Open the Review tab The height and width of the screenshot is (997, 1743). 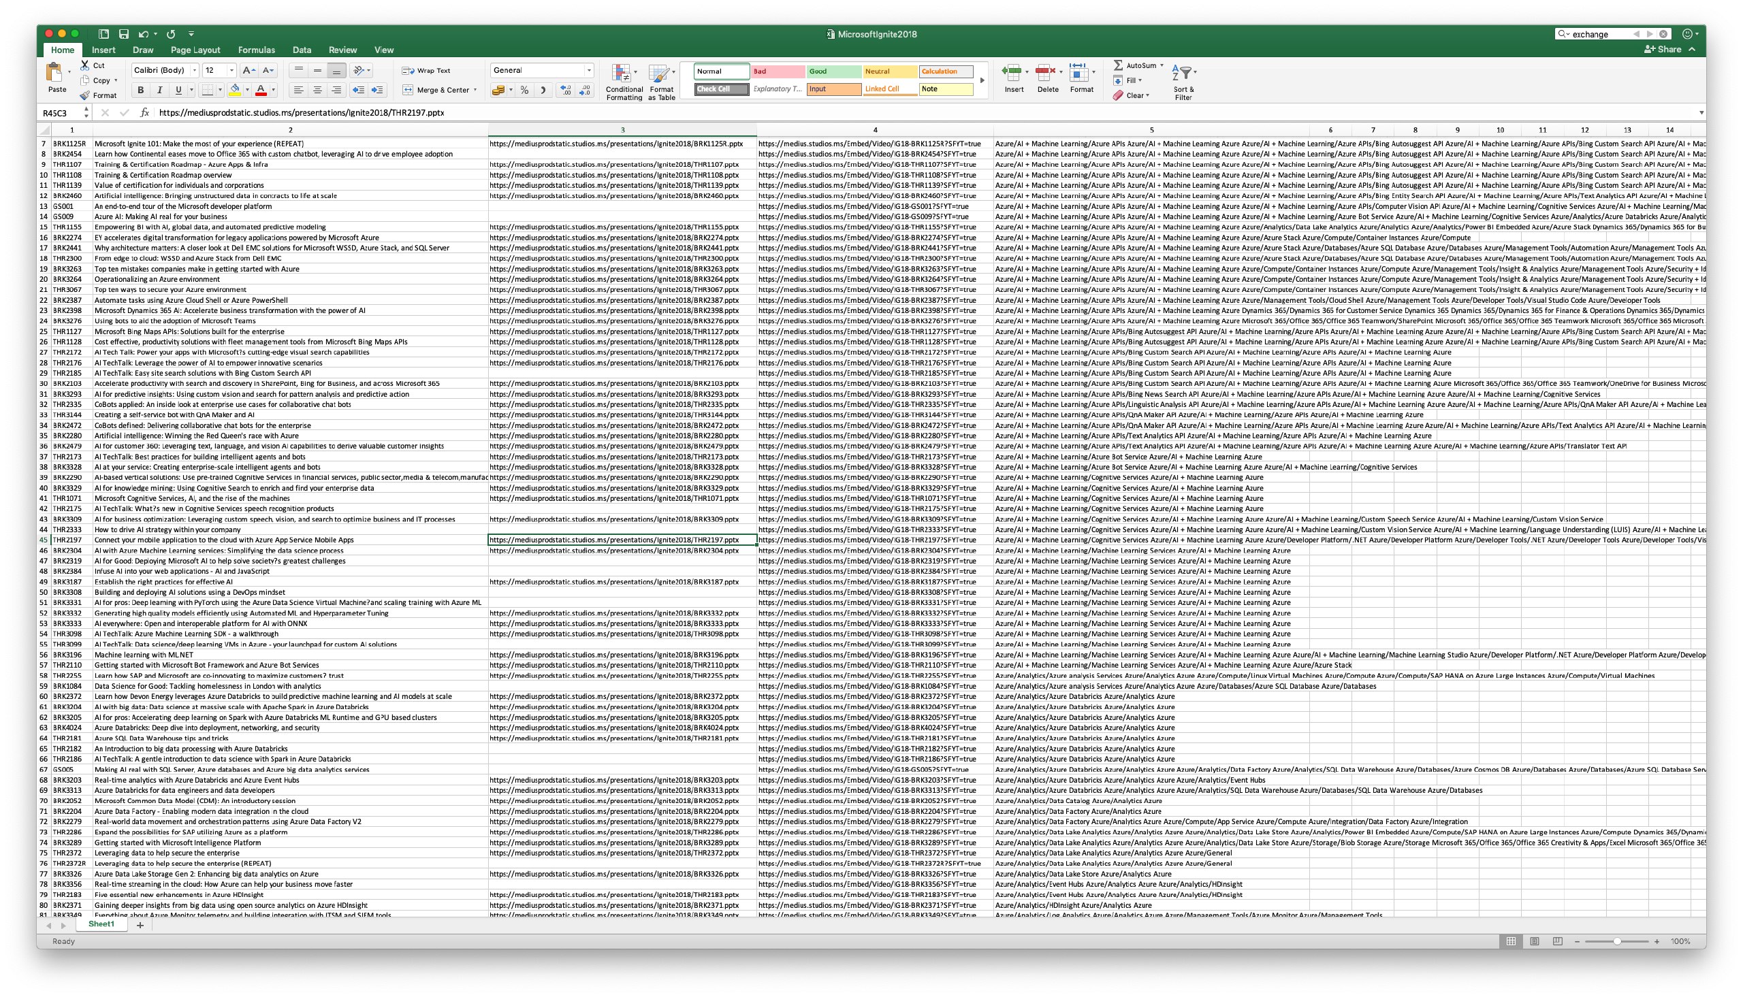click(342, 49)
